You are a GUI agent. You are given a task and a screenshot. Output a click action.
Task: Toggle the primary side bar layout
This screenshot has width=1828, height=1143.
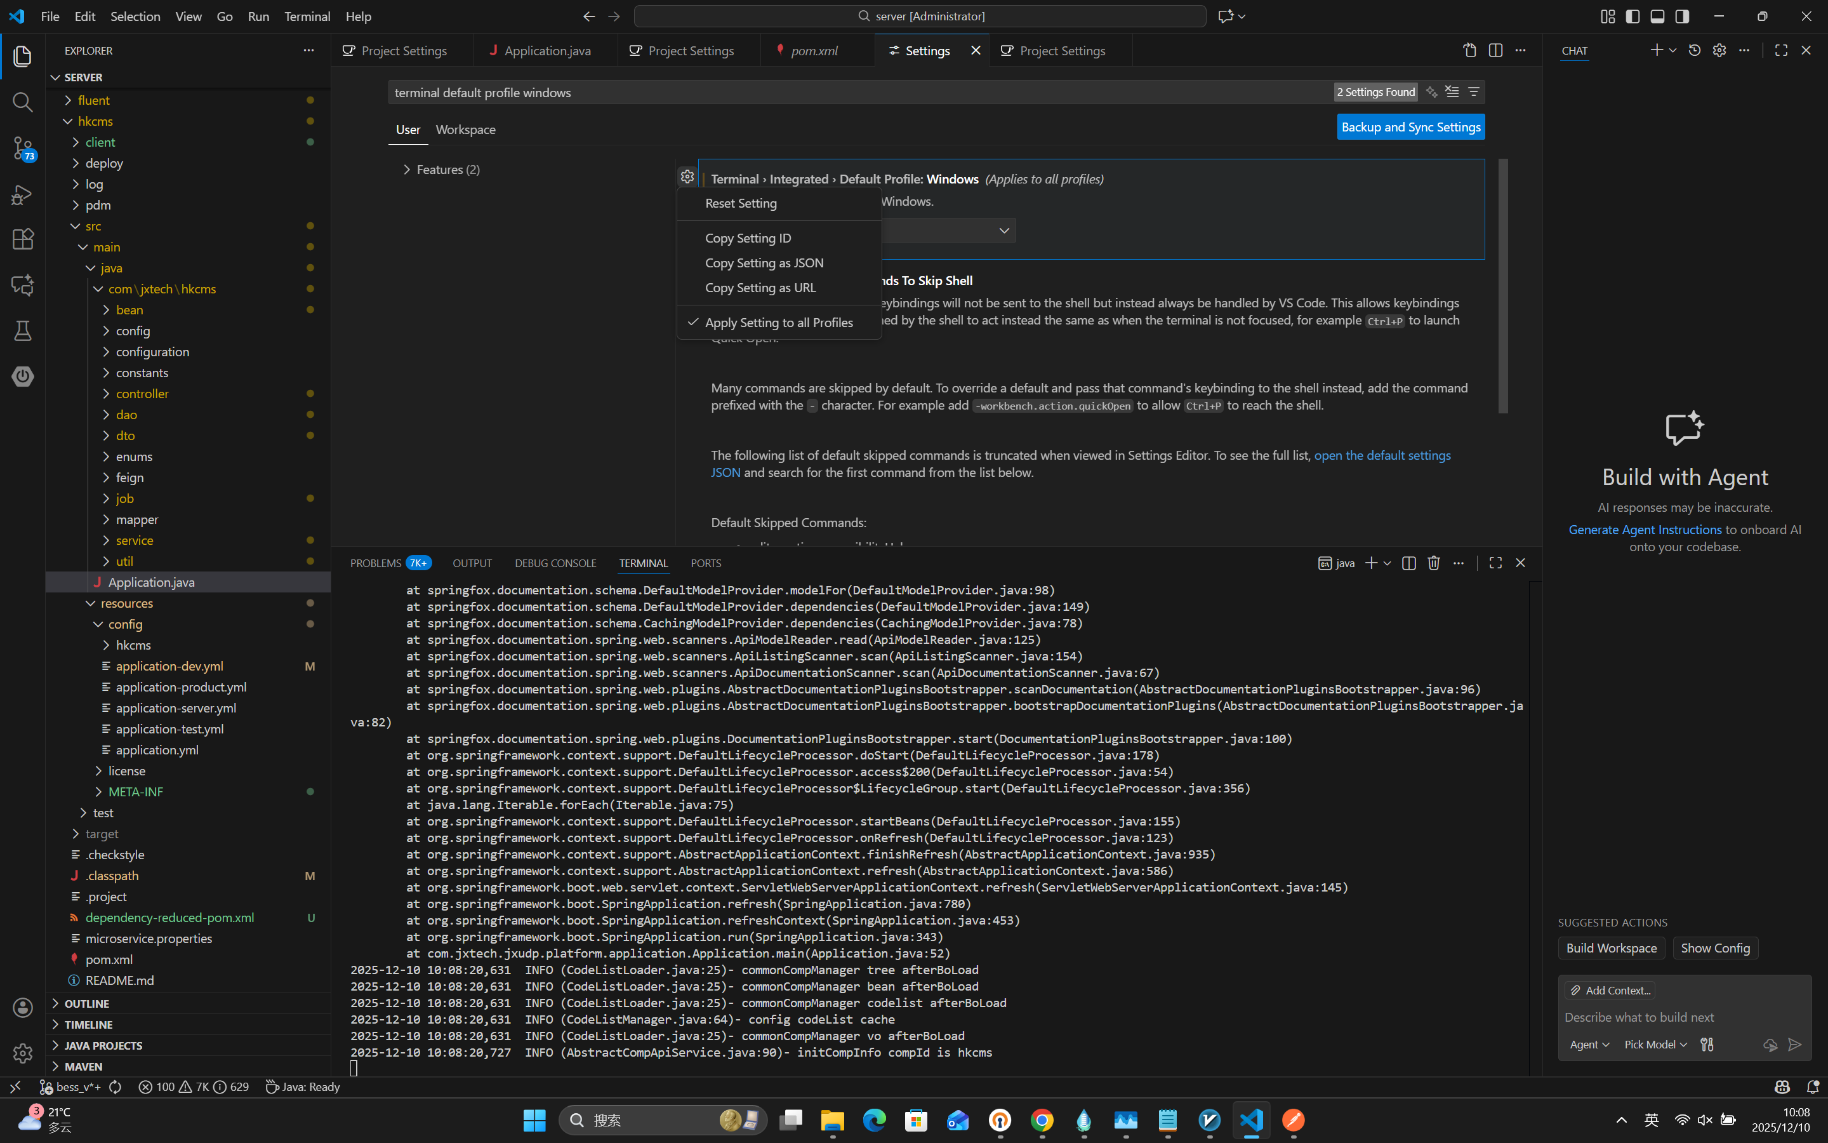pyautogui.click(x=1633, y=17)
